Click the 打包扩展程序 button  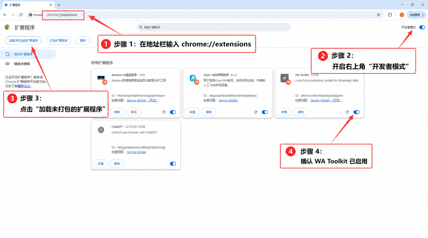pyautogui.click(x=58, y=40)
